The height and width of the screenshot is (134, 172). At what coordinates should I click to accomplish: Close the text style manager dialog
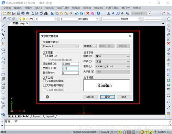tap(130, 36)
